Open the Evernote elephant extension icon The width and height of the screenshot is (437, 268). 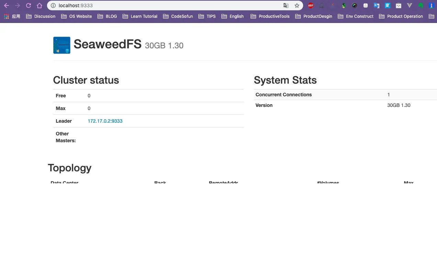click(x=421, y=5)
